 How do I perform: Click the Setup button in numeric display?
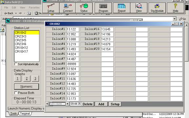tap(115, 104)
